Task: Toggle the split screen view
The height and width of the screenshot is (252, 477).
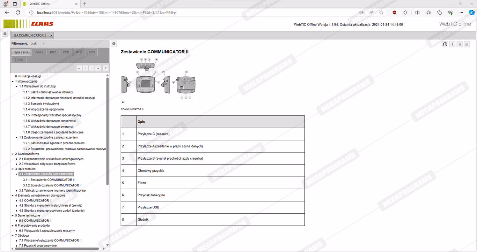Action: 418,12
